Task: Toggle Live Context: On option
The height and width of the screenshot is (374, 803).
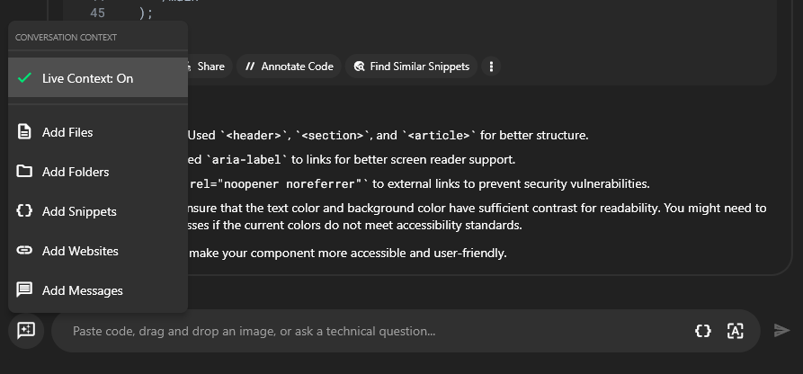Action: coord(98,78)
